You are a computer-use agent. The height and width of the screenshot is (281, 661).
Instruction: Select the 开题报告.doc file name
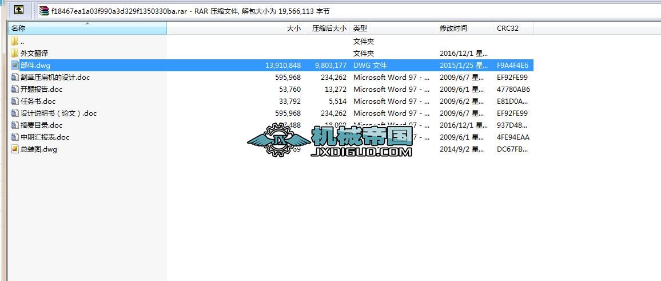41,89
